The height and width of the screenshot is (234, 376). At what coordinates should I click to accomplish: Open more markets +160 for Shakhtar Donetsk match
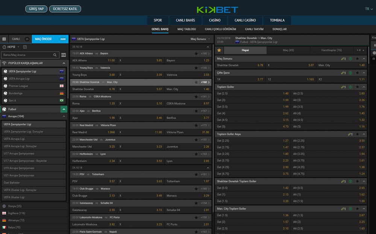[x=205, y=82]
